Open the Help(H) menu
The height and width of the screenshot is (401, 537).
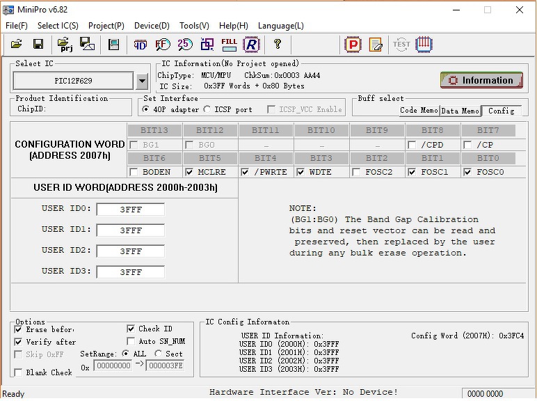234,26
